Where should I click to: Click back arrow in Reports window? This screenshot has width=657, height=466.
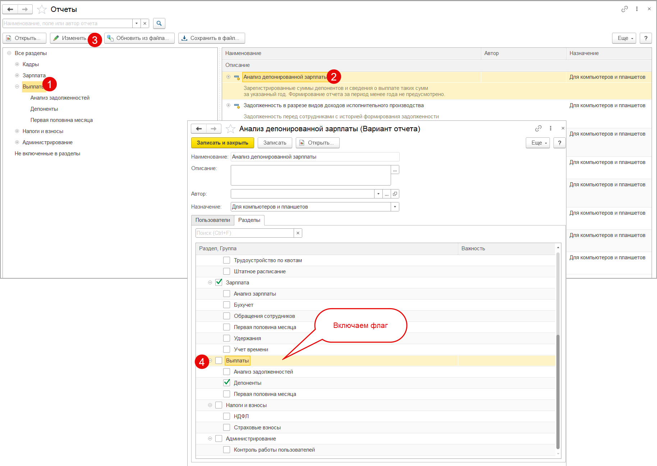10,9
